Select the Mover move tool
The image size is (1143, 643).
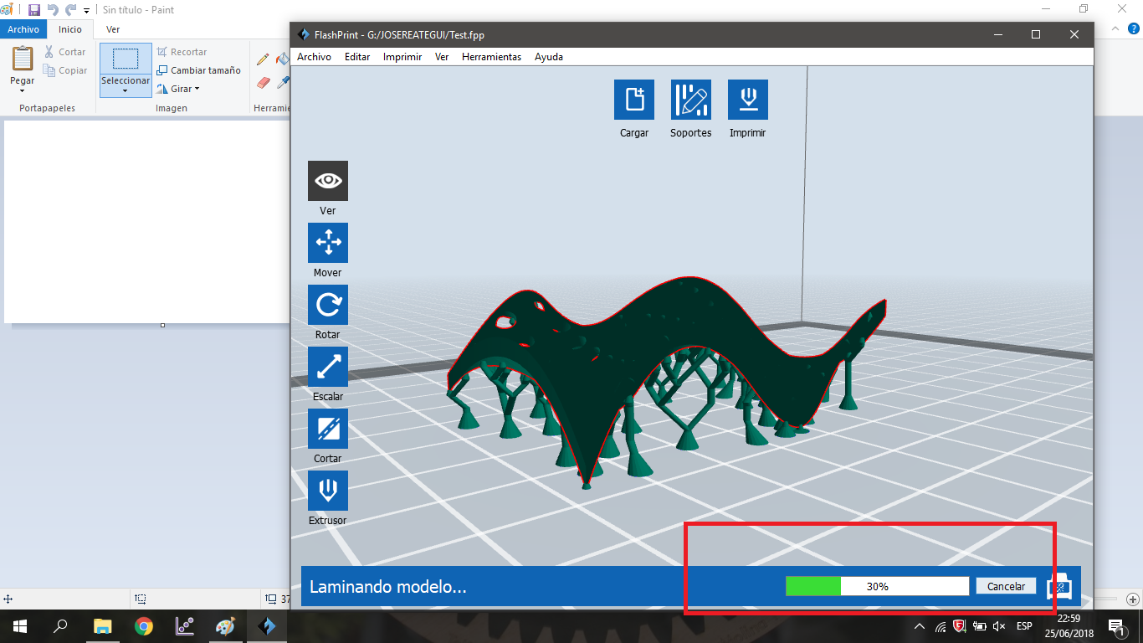point(328,243)
